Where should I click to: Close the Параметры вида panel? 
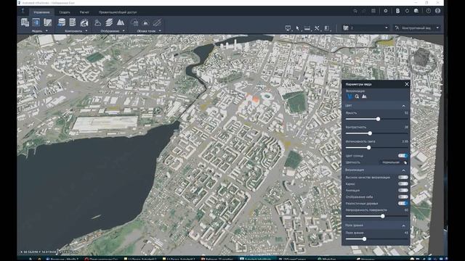pyautogui.click(x=407, y=84)
